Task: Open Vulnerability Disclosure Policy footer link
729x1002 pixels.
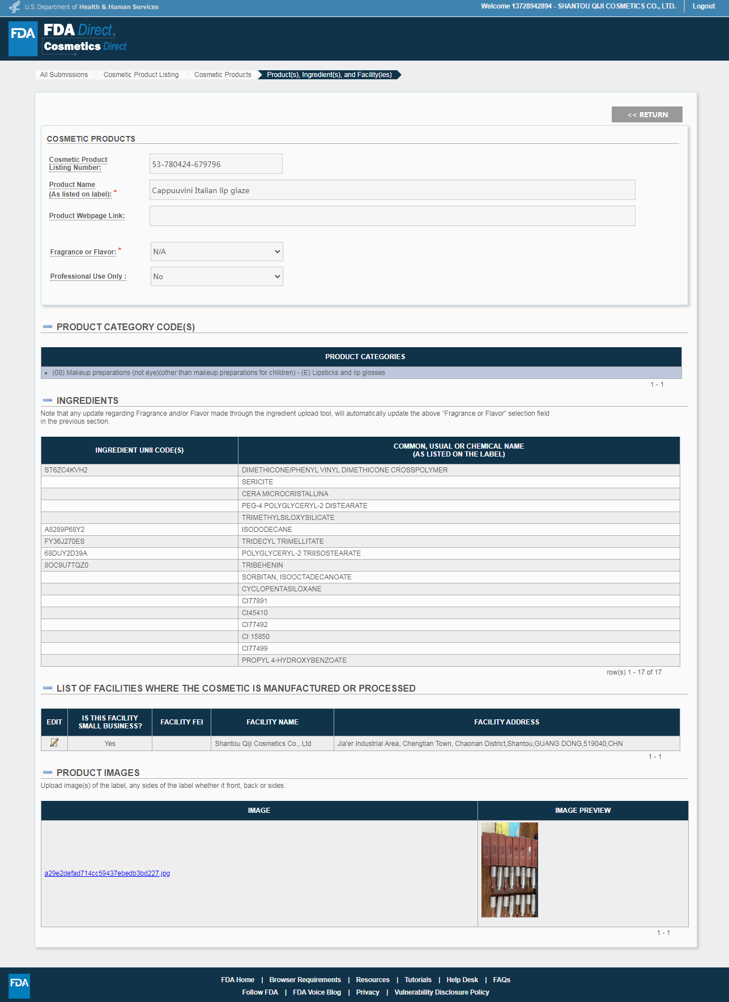Action: click(x=441, y=992)
